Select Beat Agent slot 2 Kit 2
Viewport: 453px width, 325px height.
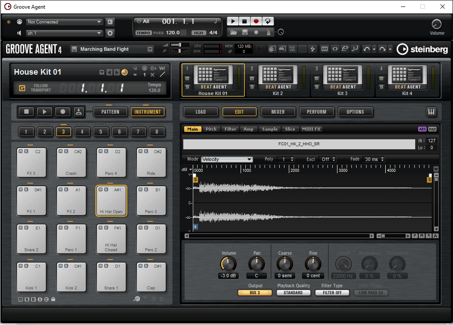(278, 80)
